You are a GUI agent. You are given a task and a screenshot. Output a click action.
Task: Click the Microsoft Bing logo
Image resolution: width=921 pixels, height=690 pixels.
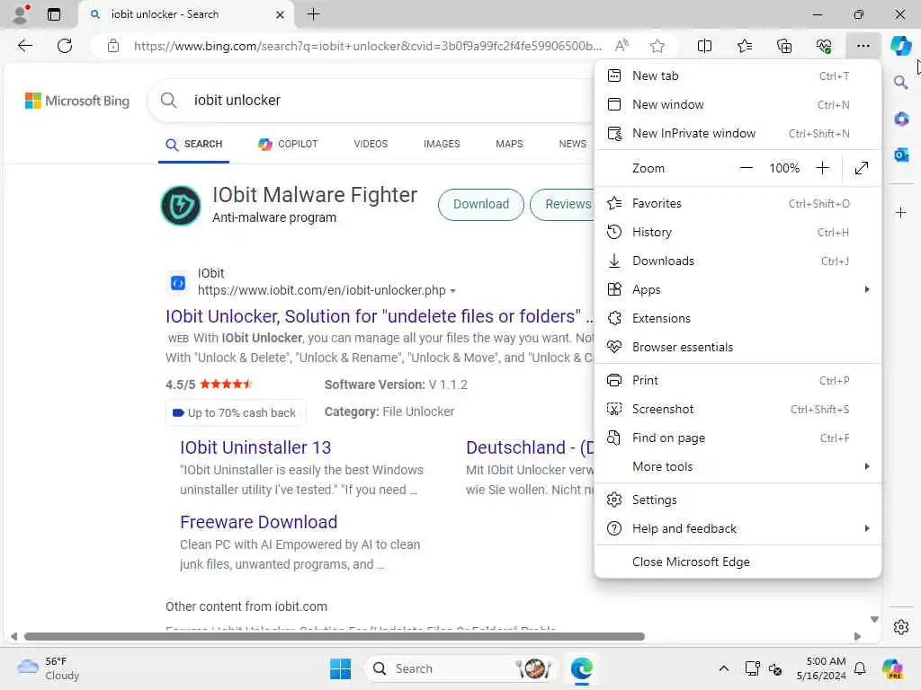pos(77,101)
